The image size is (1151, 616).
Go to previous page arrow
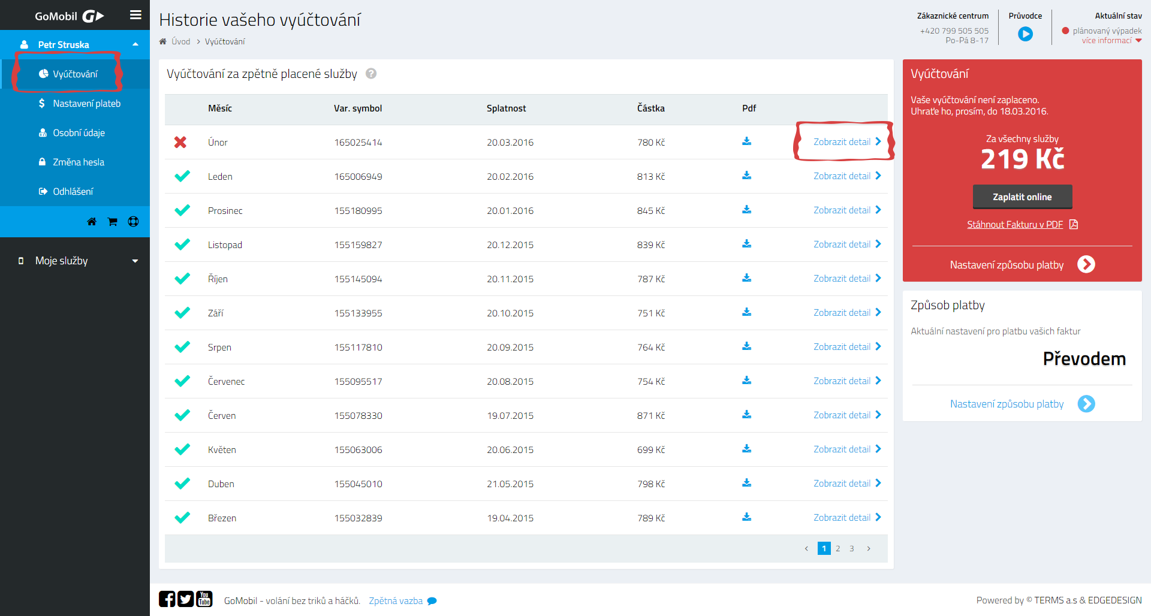(806, 548)
